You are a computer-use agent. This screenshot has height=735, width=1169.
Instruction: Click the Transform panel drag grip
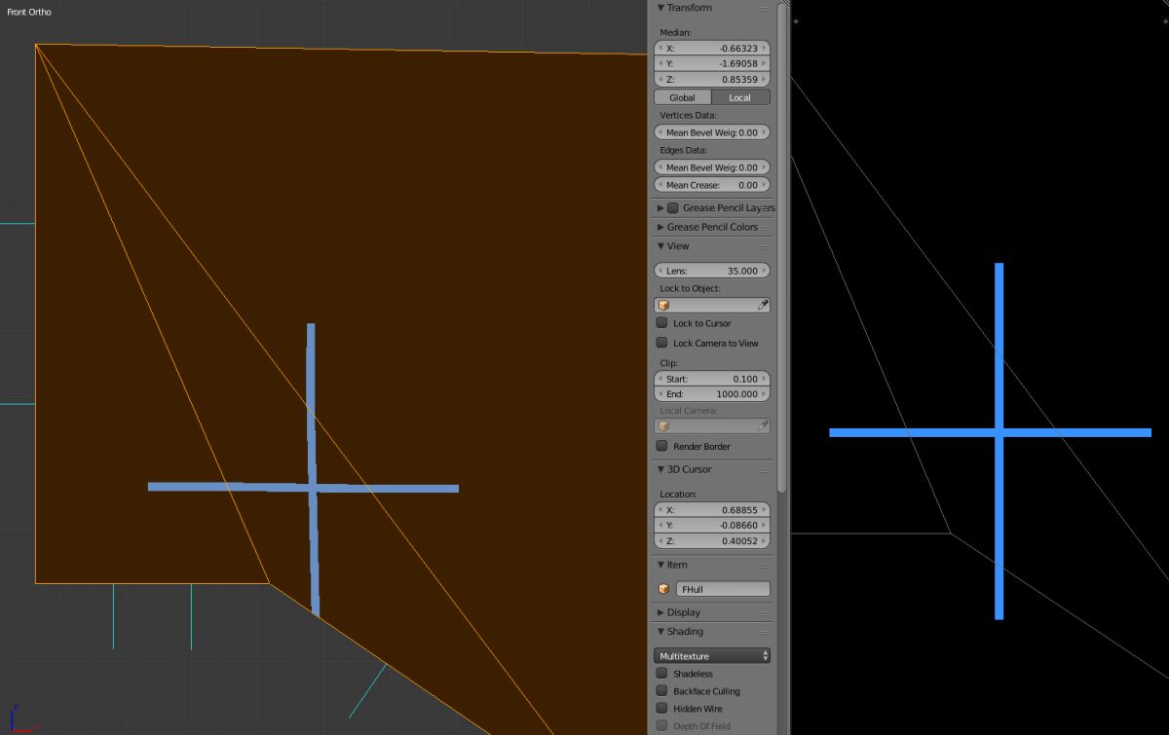pyautogui.click(x=765, y=8)
